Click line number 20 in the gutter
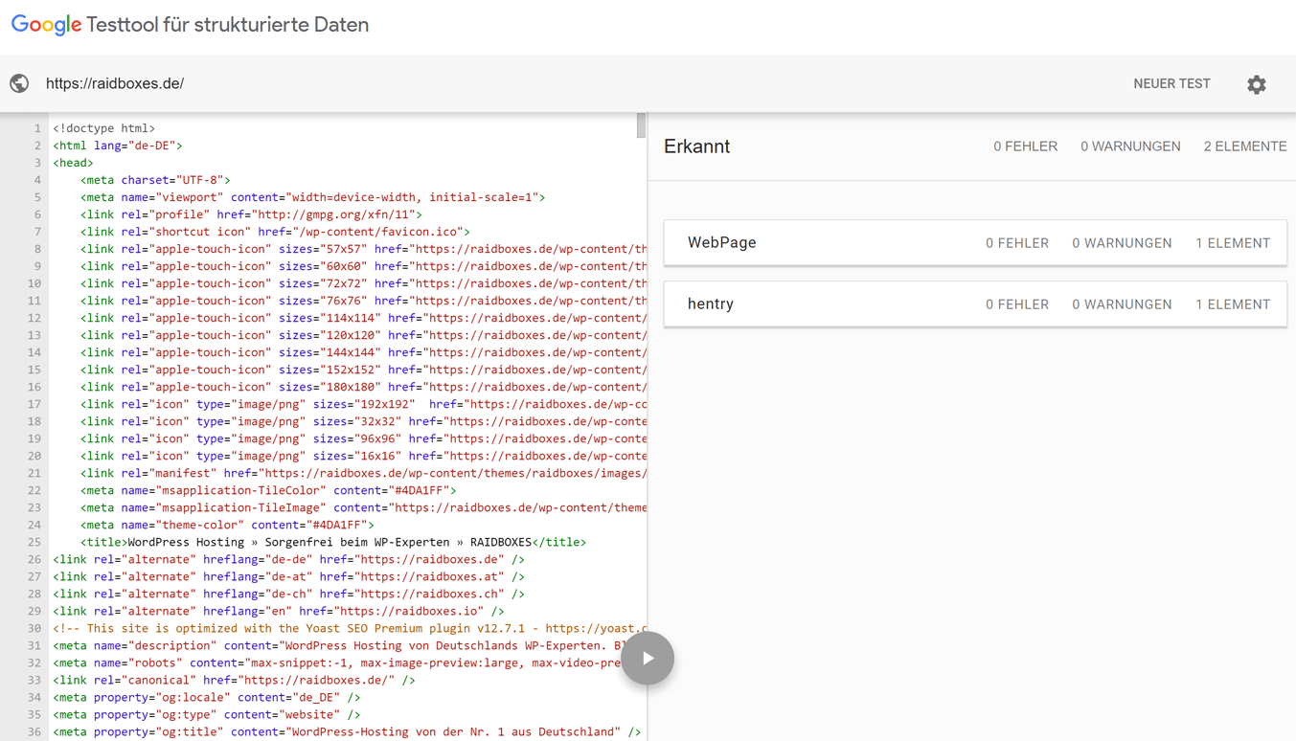Viewport: 1296px width, 741px height. (34, 456)
